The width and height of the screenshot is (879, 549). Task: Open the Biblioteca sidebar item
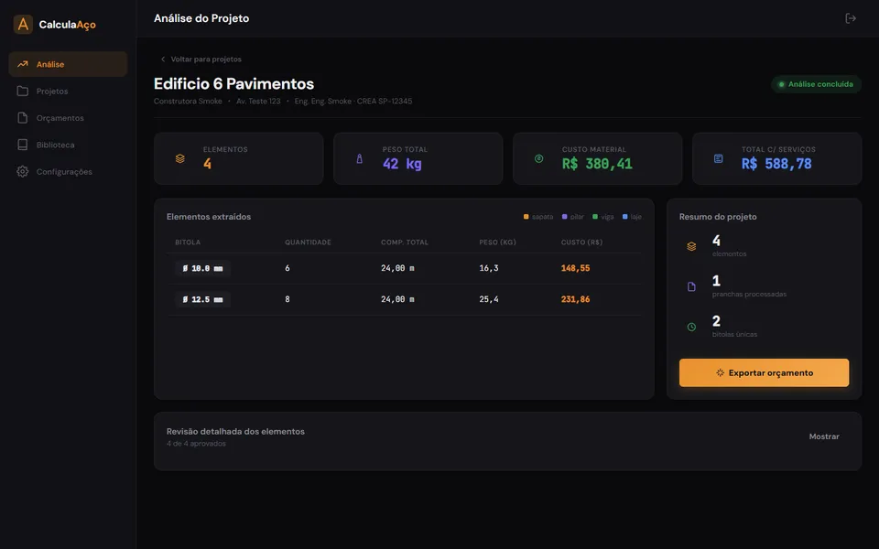[x=68, y=145]
